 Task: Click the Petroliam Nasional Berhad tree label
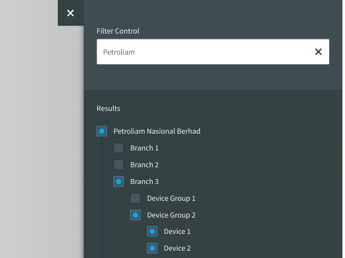pos(157,131)
